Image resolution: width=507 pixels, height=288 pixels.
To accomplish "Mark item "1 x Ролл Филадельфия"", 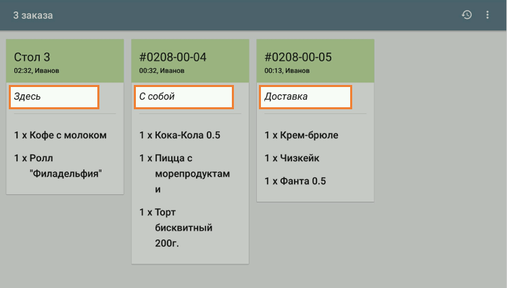I will (x=58, y=166).
